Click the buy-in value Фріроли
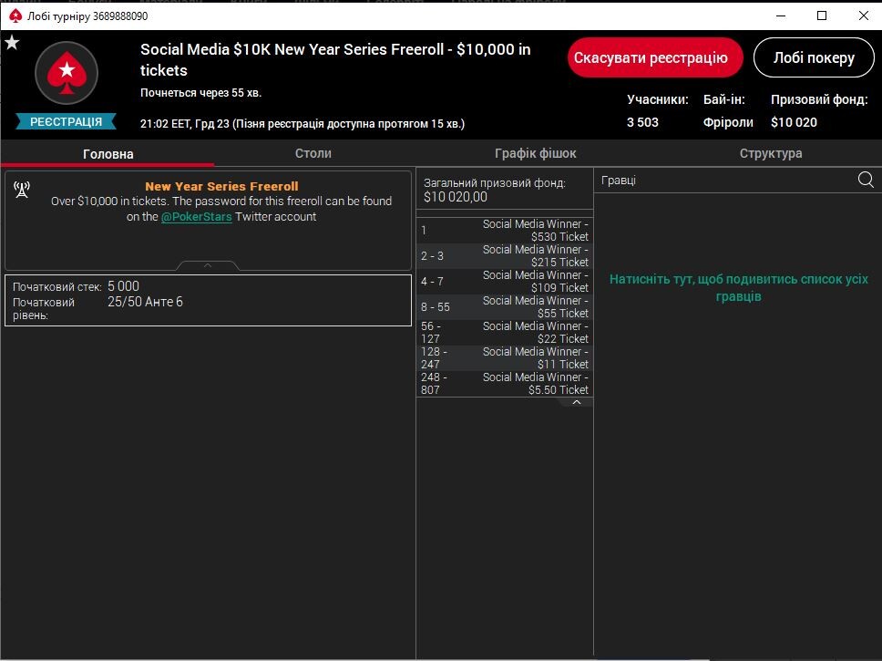The width and height of the screenshot is (882, 661). (728, 122)
